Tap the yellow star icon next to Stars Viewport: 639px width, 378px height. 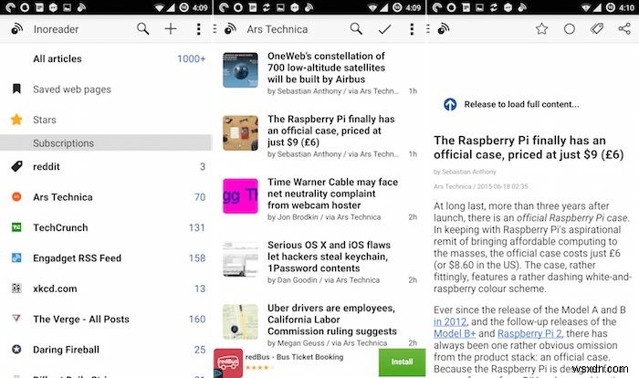tap(16, 120)
